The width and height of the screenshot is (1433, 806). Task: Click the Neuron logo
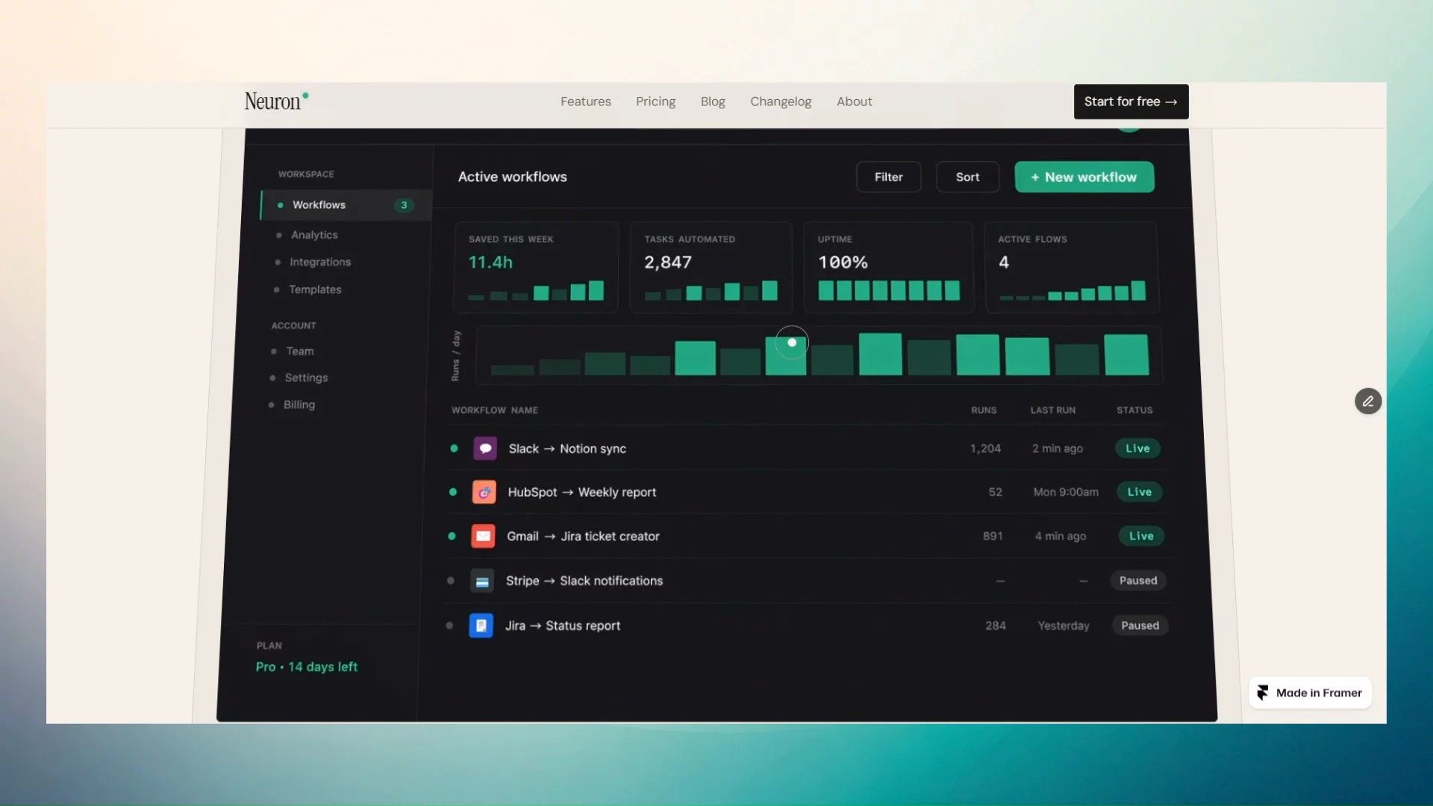tap(276, 101)
